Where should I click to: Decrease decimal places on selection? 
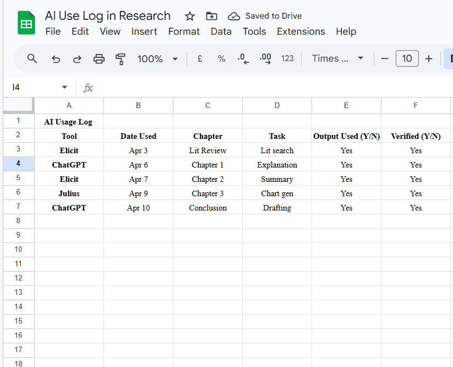(243, 58)
